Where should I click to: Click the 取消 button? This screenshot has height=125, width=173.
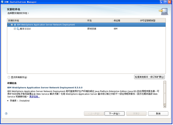click(158, 114)
